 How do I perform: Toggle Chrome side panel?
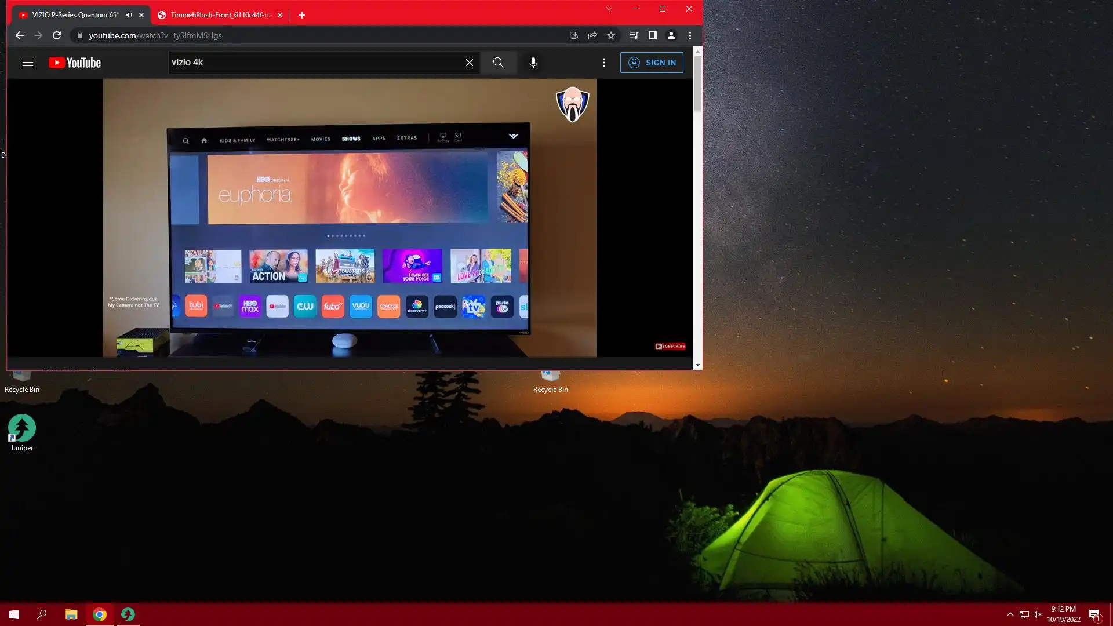(x=652, y=35)
